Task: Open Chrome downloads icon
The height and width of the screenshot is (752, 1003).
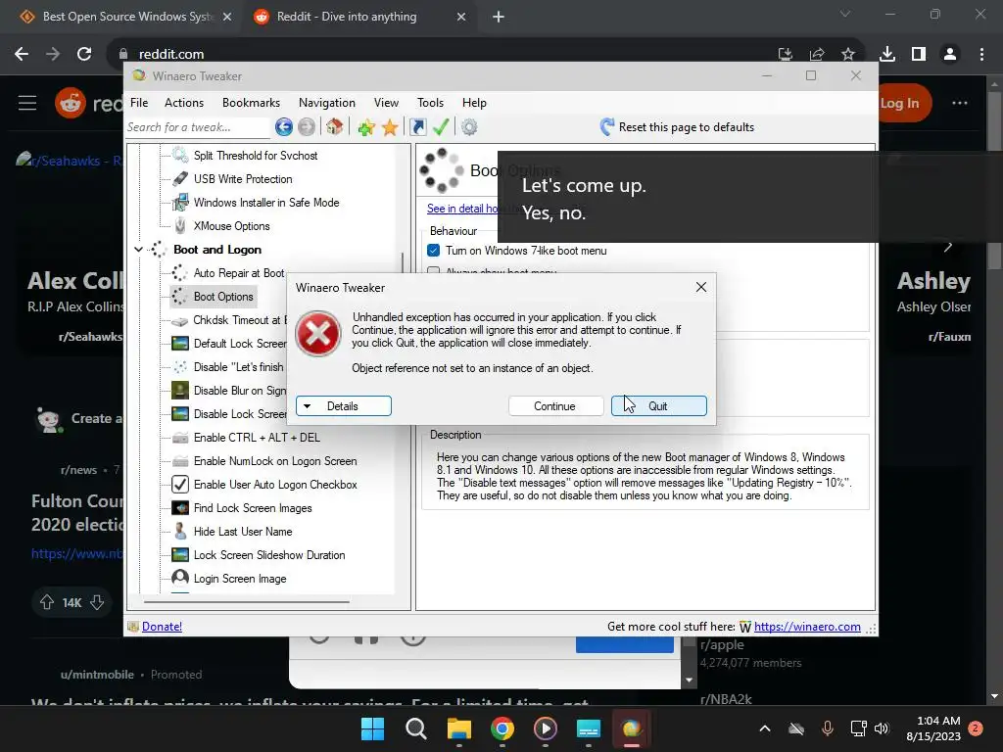Action: click(x=887, y=55)
